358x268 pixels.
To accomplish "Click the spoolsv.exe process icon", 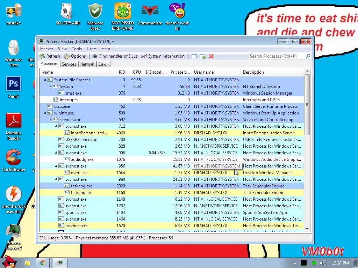I will (61, 212).
